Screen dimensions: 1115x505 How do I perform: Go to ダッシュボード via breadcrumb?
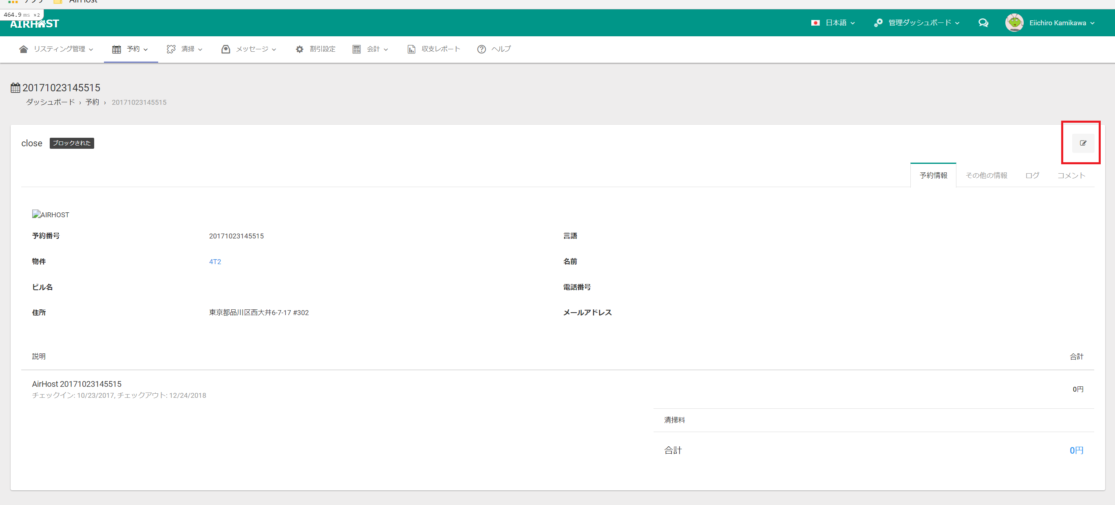50,102
